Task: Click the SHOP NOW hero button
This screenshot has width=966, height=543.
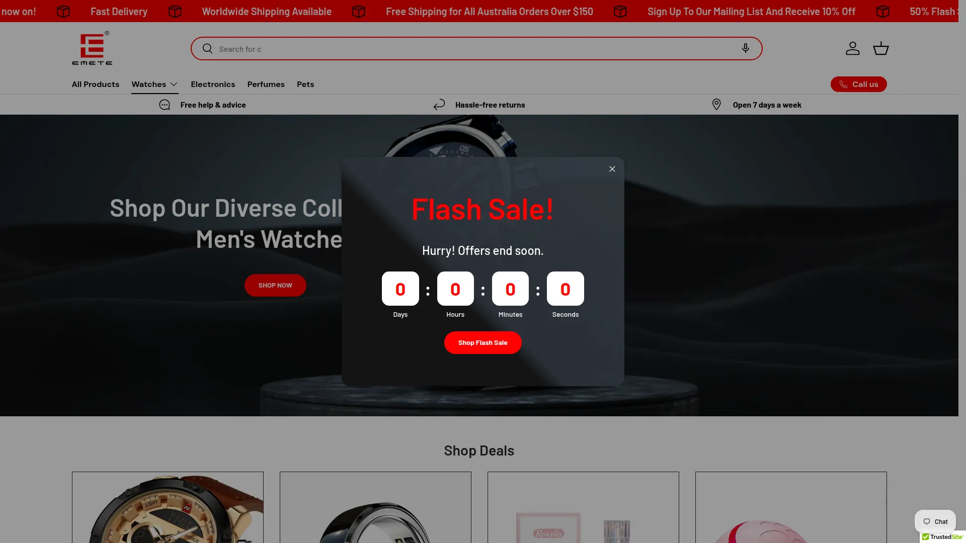Action: 275,285
